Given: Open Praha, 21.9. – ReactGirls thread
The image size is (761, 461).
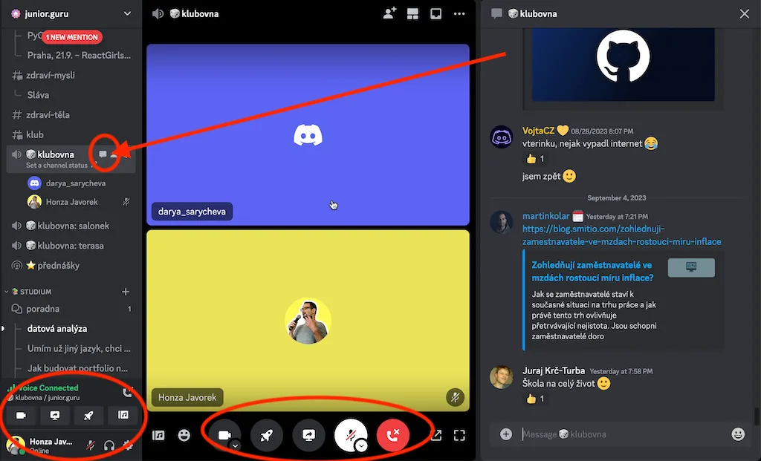Looking at the screenshot, I should (x=79, y=55).
